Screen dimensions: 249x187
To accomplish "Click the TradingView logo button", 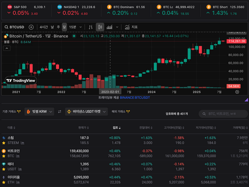I will tap(21, 81).
